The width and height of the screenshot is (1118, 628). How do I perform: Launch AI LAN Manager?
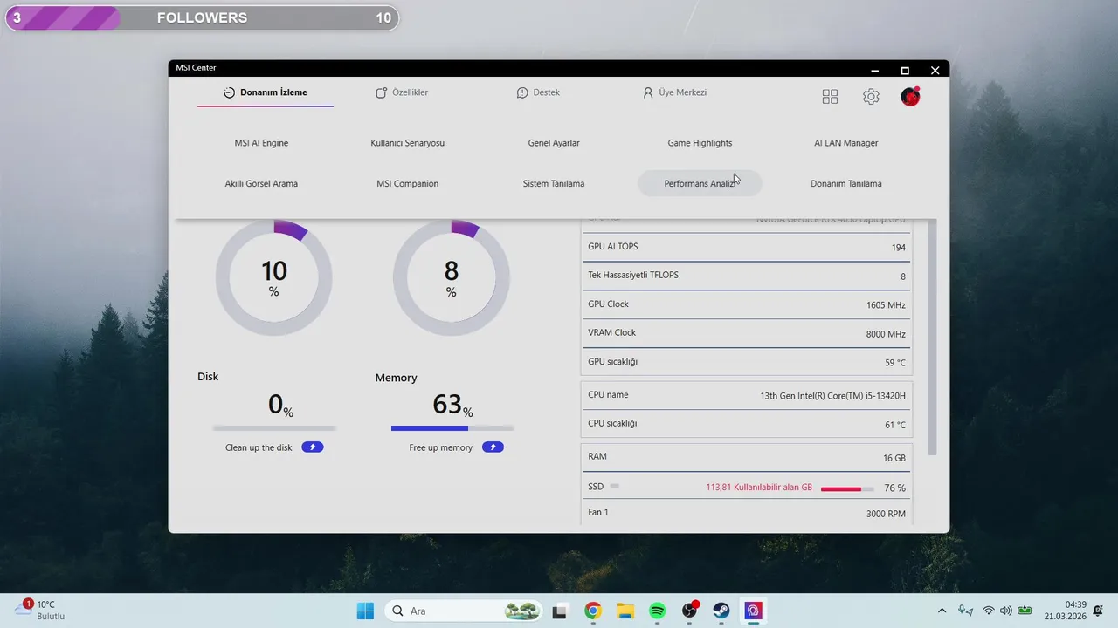tap(846, 143)
